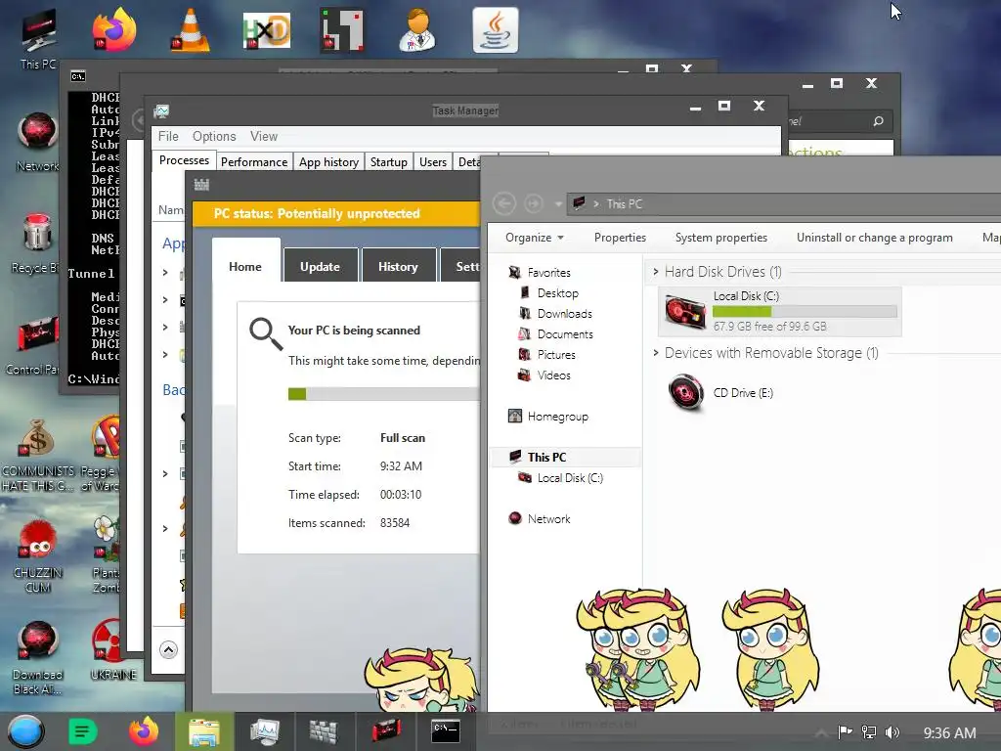Open Download Black desktop shortcut
Image resolution: width=1001 pixels, height=751 pixels.
click(38, 658)
